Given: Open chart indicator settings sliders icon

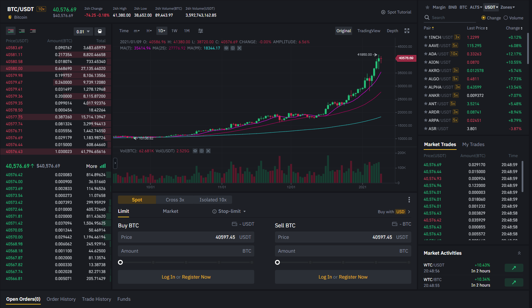Looking at the screenshot, I should [x=201, y=31].
